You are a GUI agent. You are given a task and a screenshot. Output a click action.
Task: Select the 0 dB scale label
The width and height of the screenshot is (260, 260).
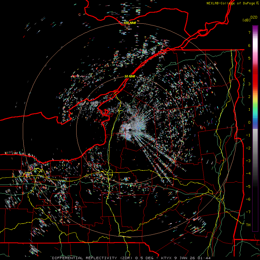249,122
